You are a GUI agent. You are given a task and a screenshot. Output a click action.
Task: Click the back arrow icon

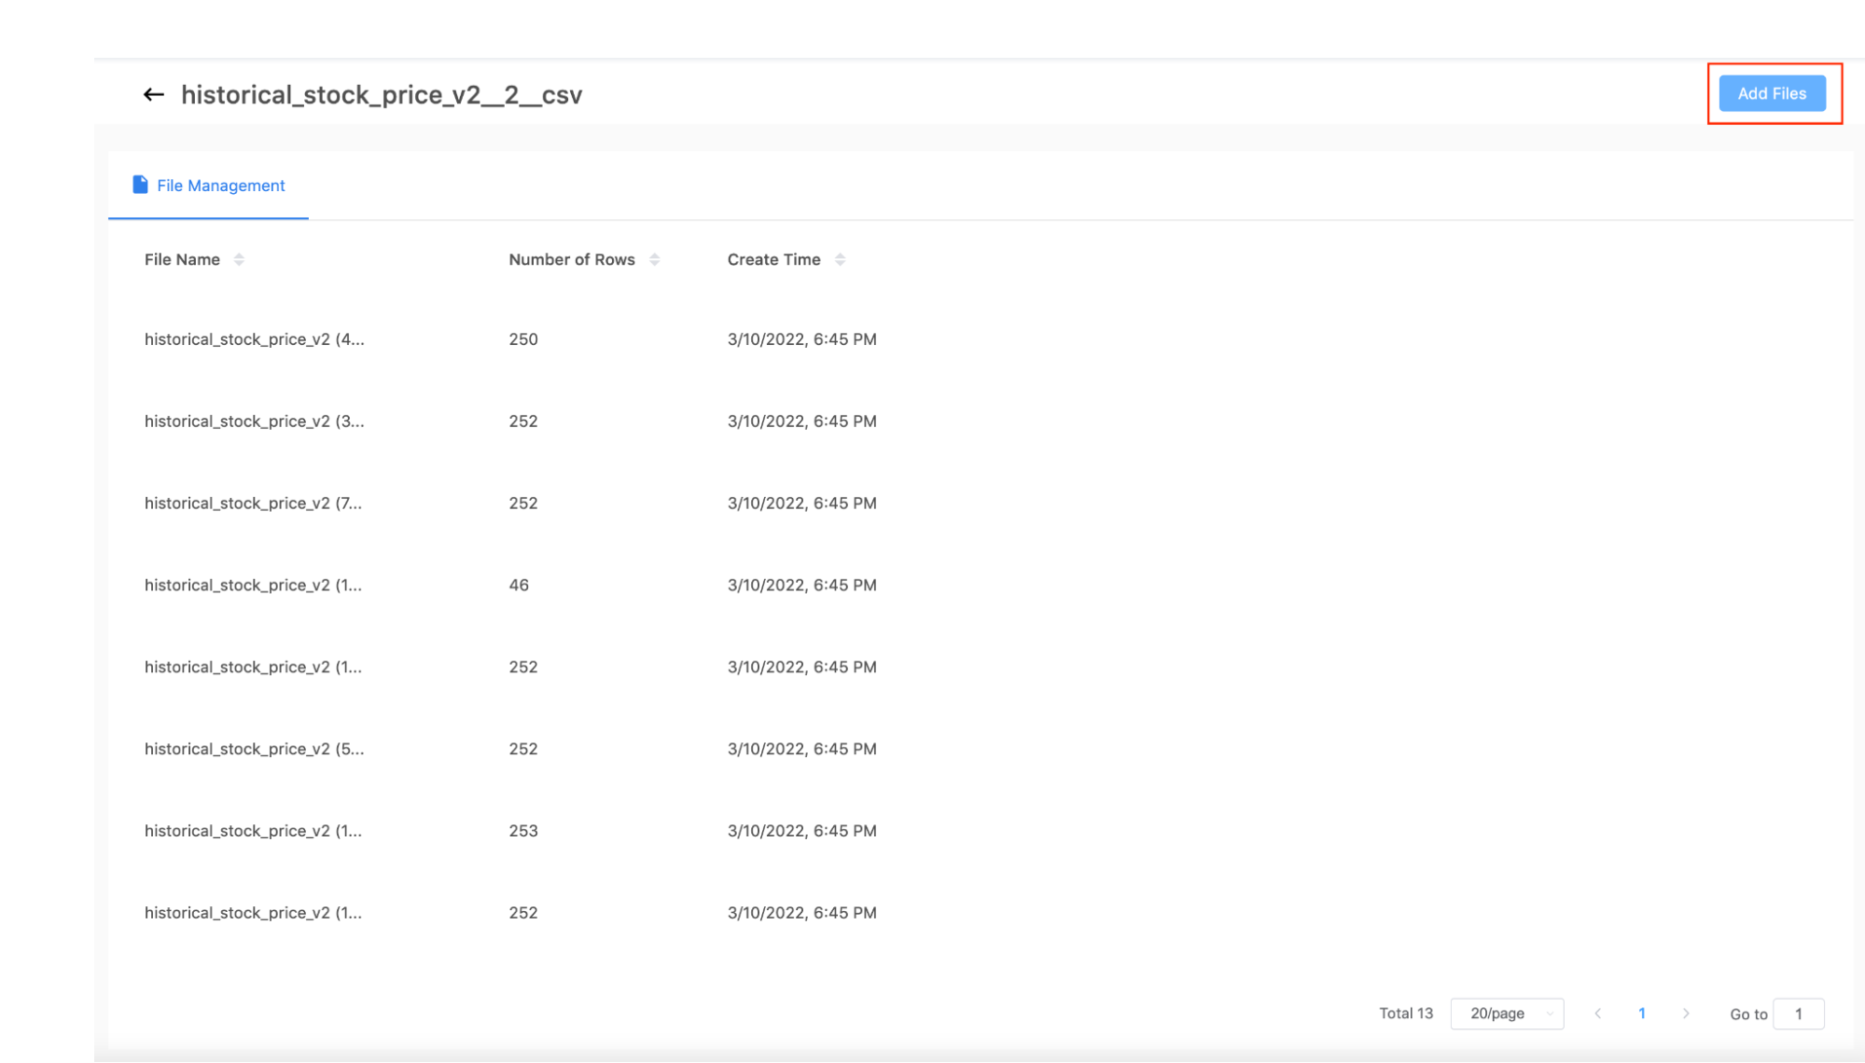154,94
